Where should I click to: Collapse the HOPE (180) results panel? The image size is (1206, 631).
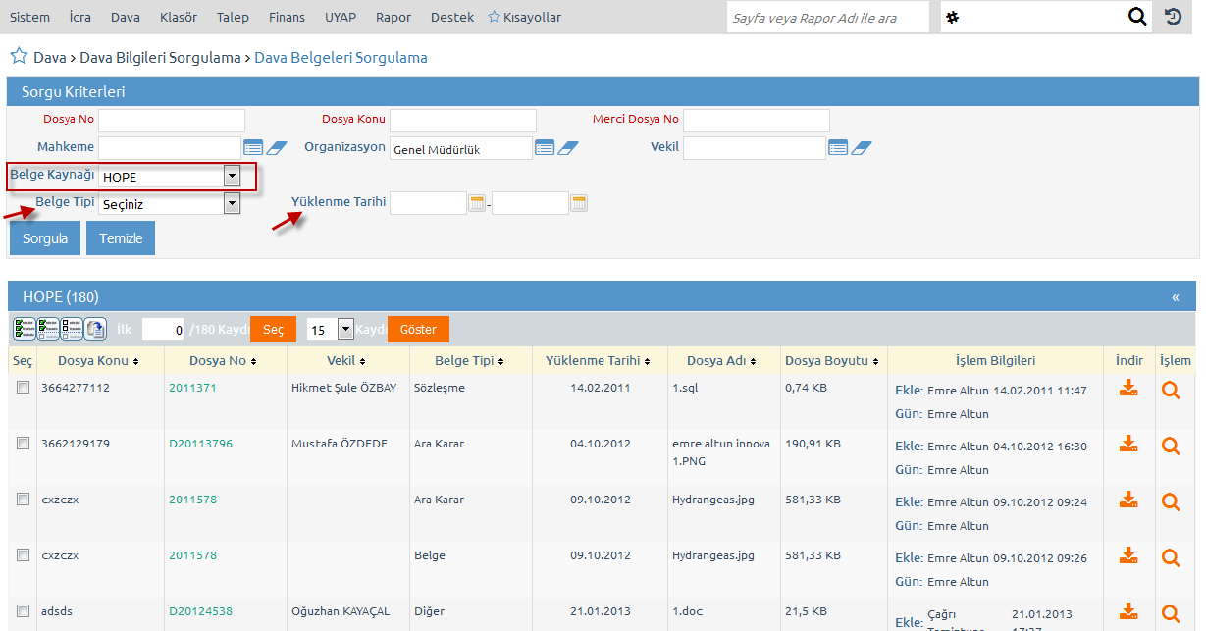click(1176, 297)
